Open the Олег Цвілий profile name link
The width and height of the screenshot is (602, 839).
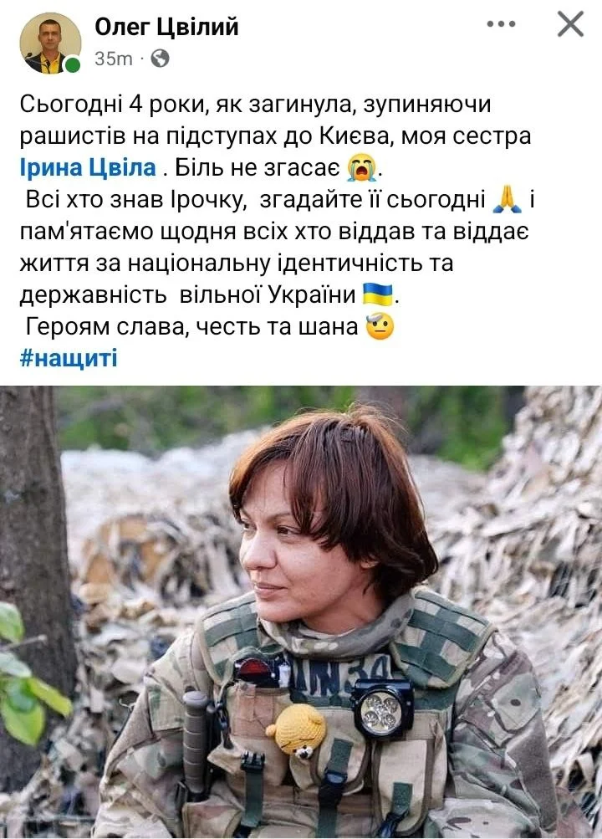pos(166,27)
